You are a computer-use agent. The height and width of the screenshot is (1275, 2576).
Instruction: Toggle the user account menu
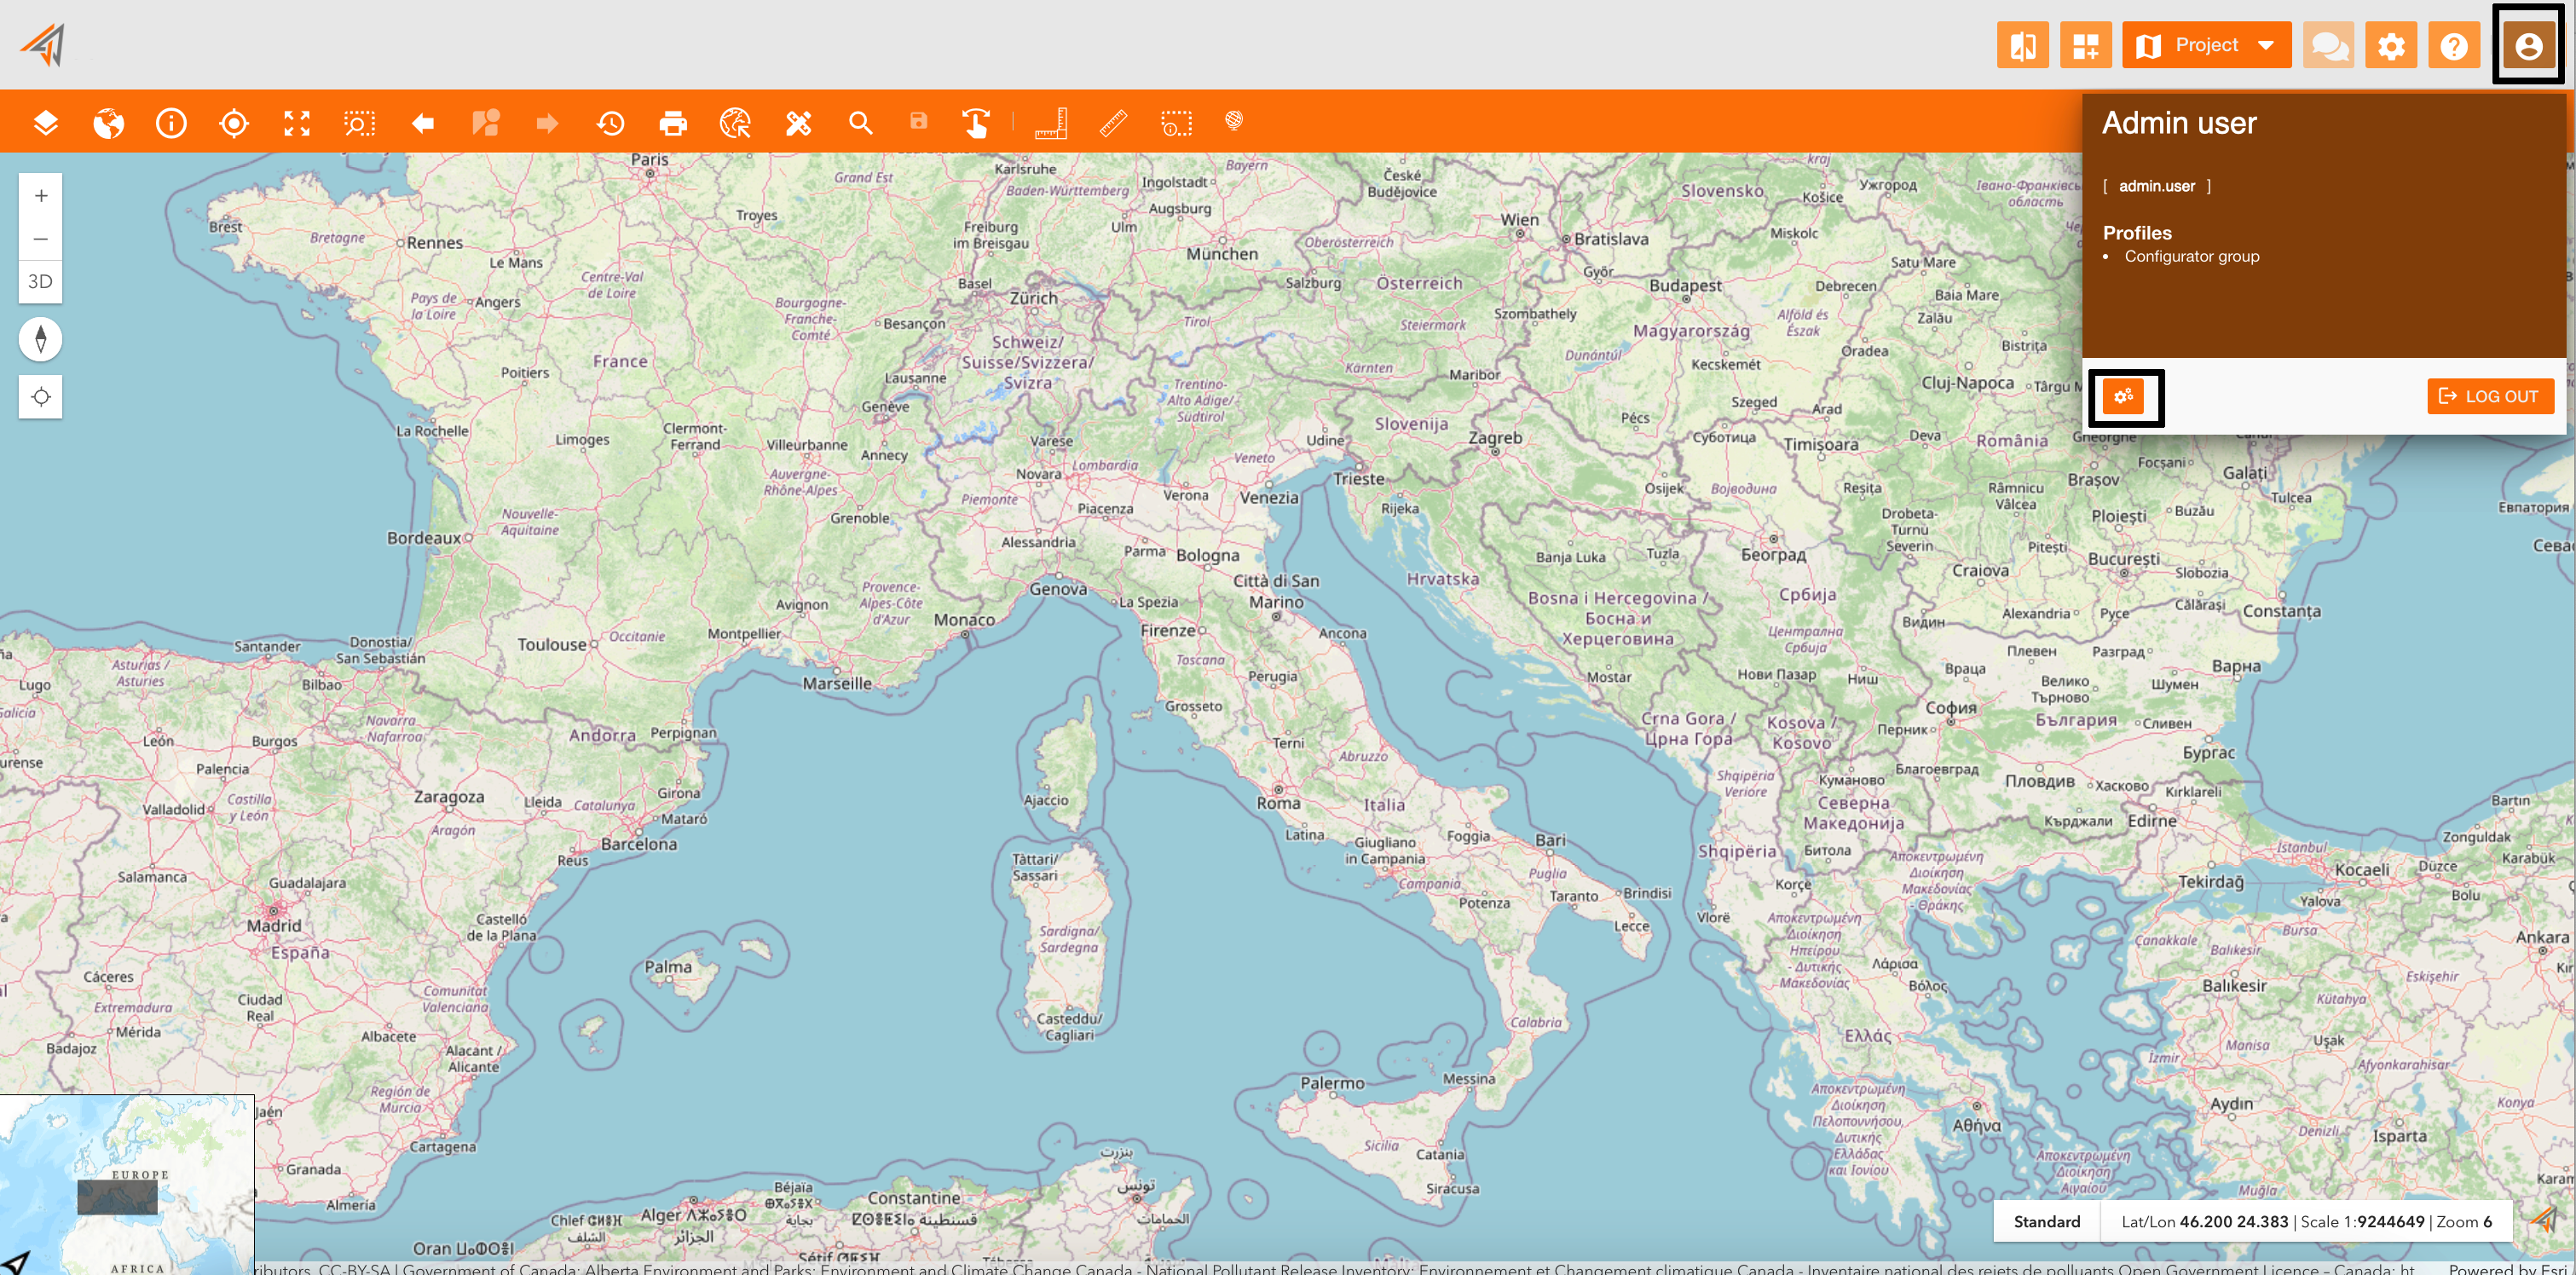tap(2528, 45)
